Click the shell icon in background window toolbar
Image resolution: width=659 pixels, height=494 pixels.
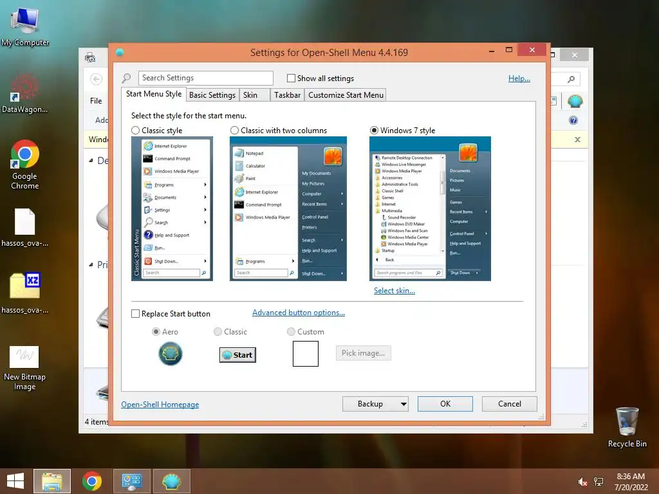coord(575,101)
